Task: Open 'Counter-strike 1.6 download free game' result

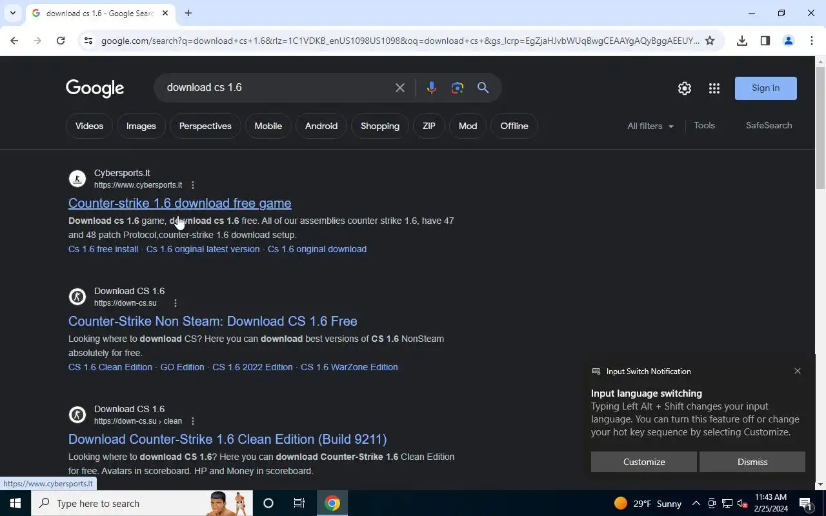Action: point(180,203)
